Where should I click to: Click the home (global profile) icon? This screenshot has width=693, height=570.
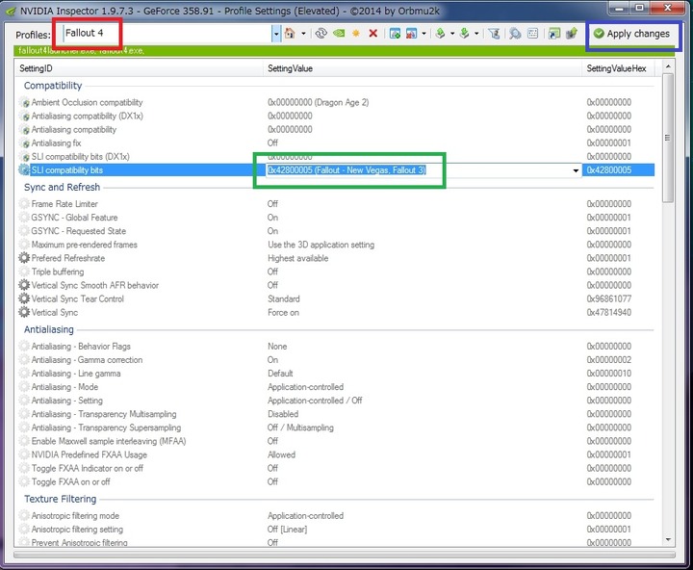click(x=290, y=33)
